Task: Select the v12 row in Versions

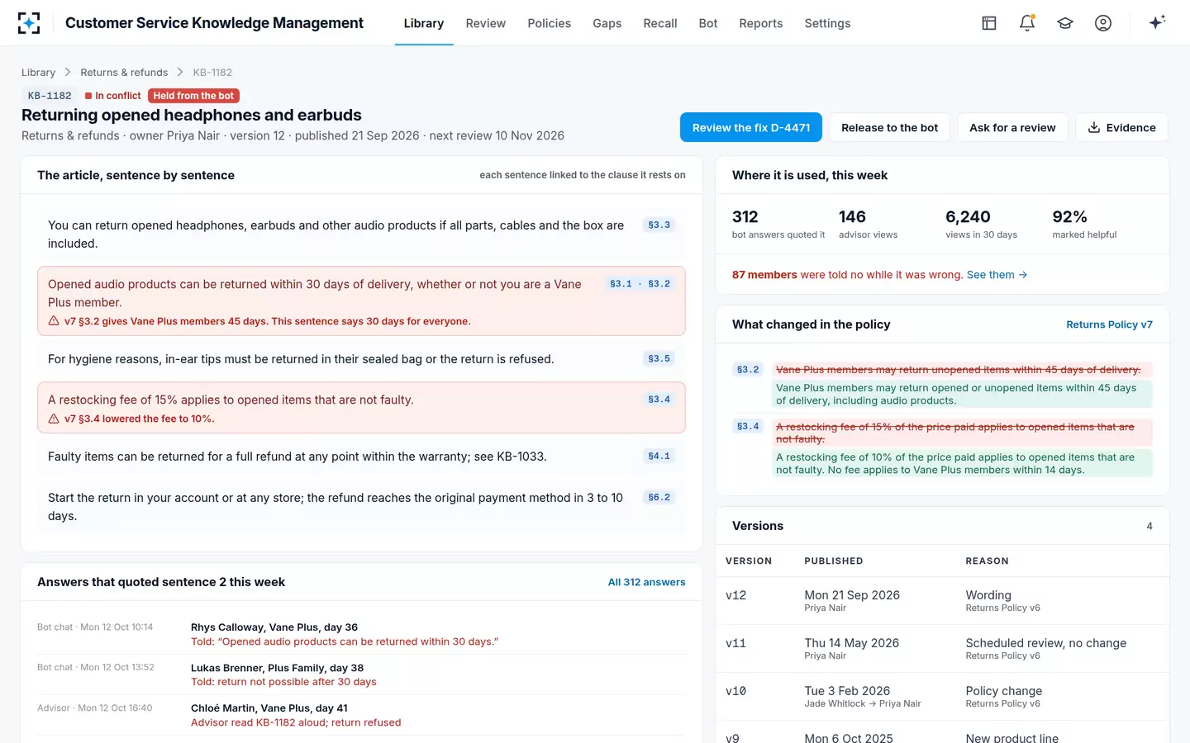Action: click(942, 600)
